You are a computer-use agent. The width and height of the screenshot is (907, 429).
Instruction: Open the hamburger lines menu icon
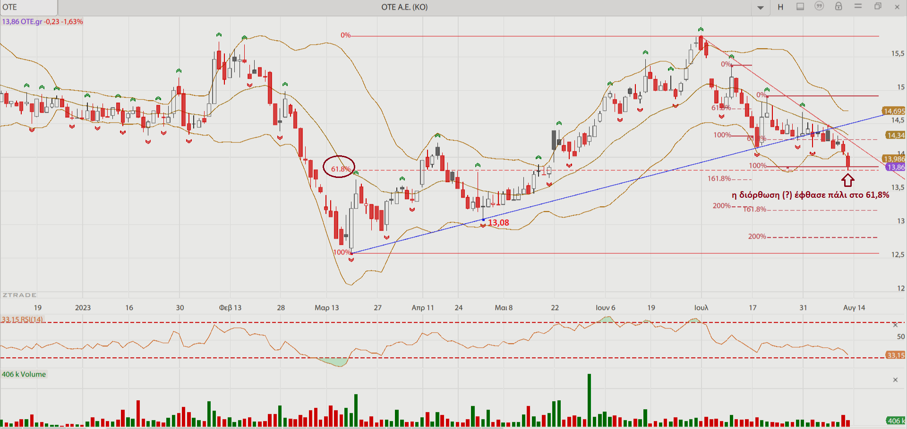(858, 6)
